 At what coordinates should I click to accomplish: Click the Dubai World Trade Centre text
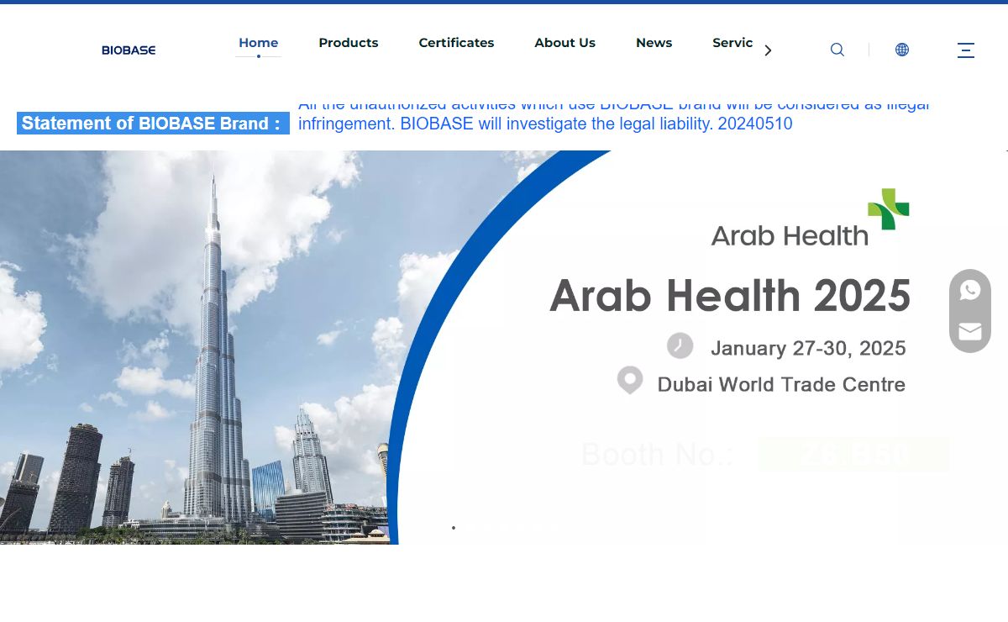781,385
